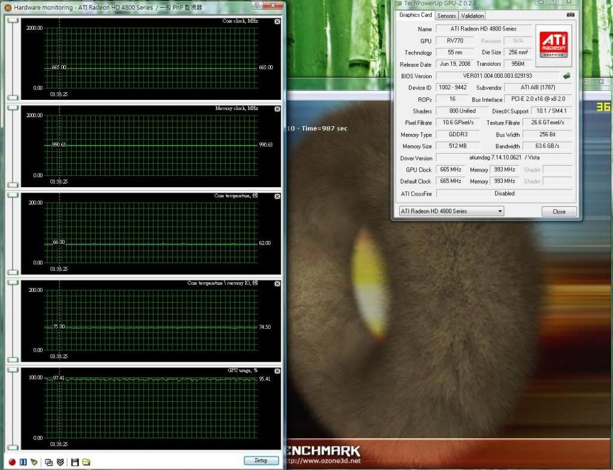Click the Technology field showing 55 nm

[x=455, y=52]
